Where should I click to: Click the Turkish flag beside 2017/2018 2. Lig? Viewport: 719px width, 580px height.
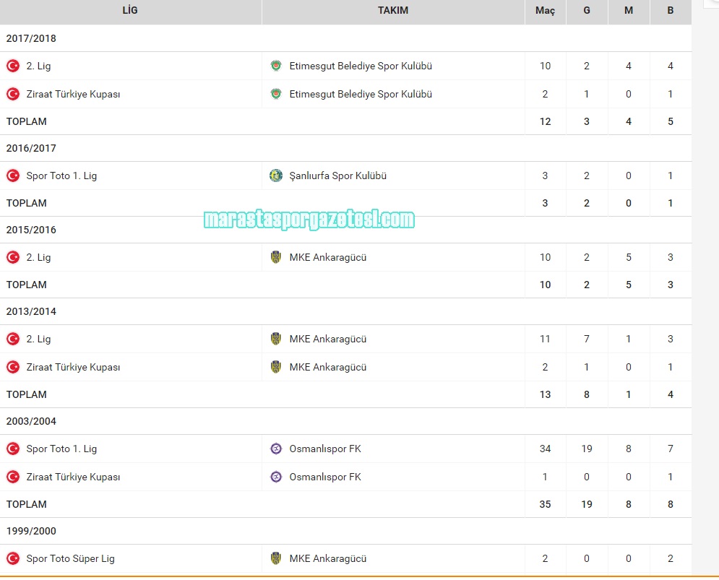13,66
